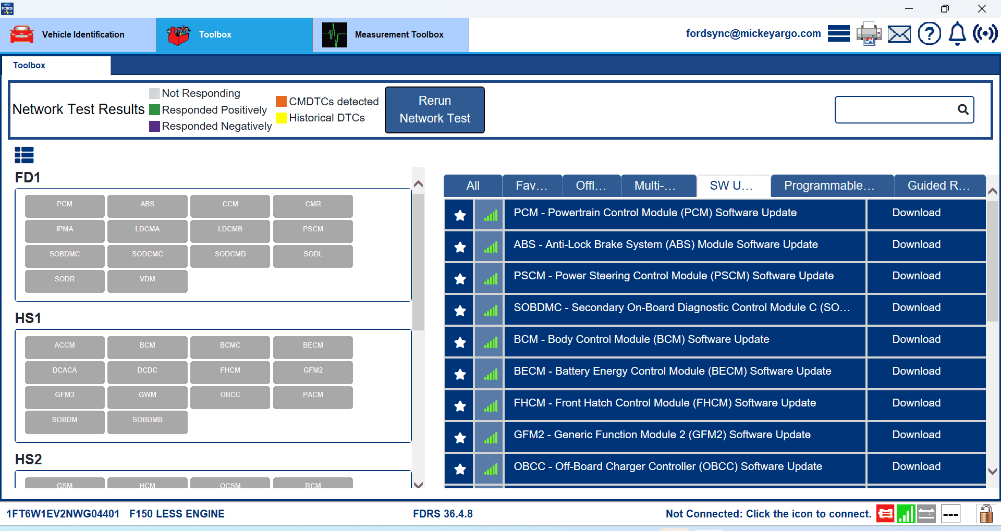
Task: Click the notification bell icon
Action: coord(957,34)
